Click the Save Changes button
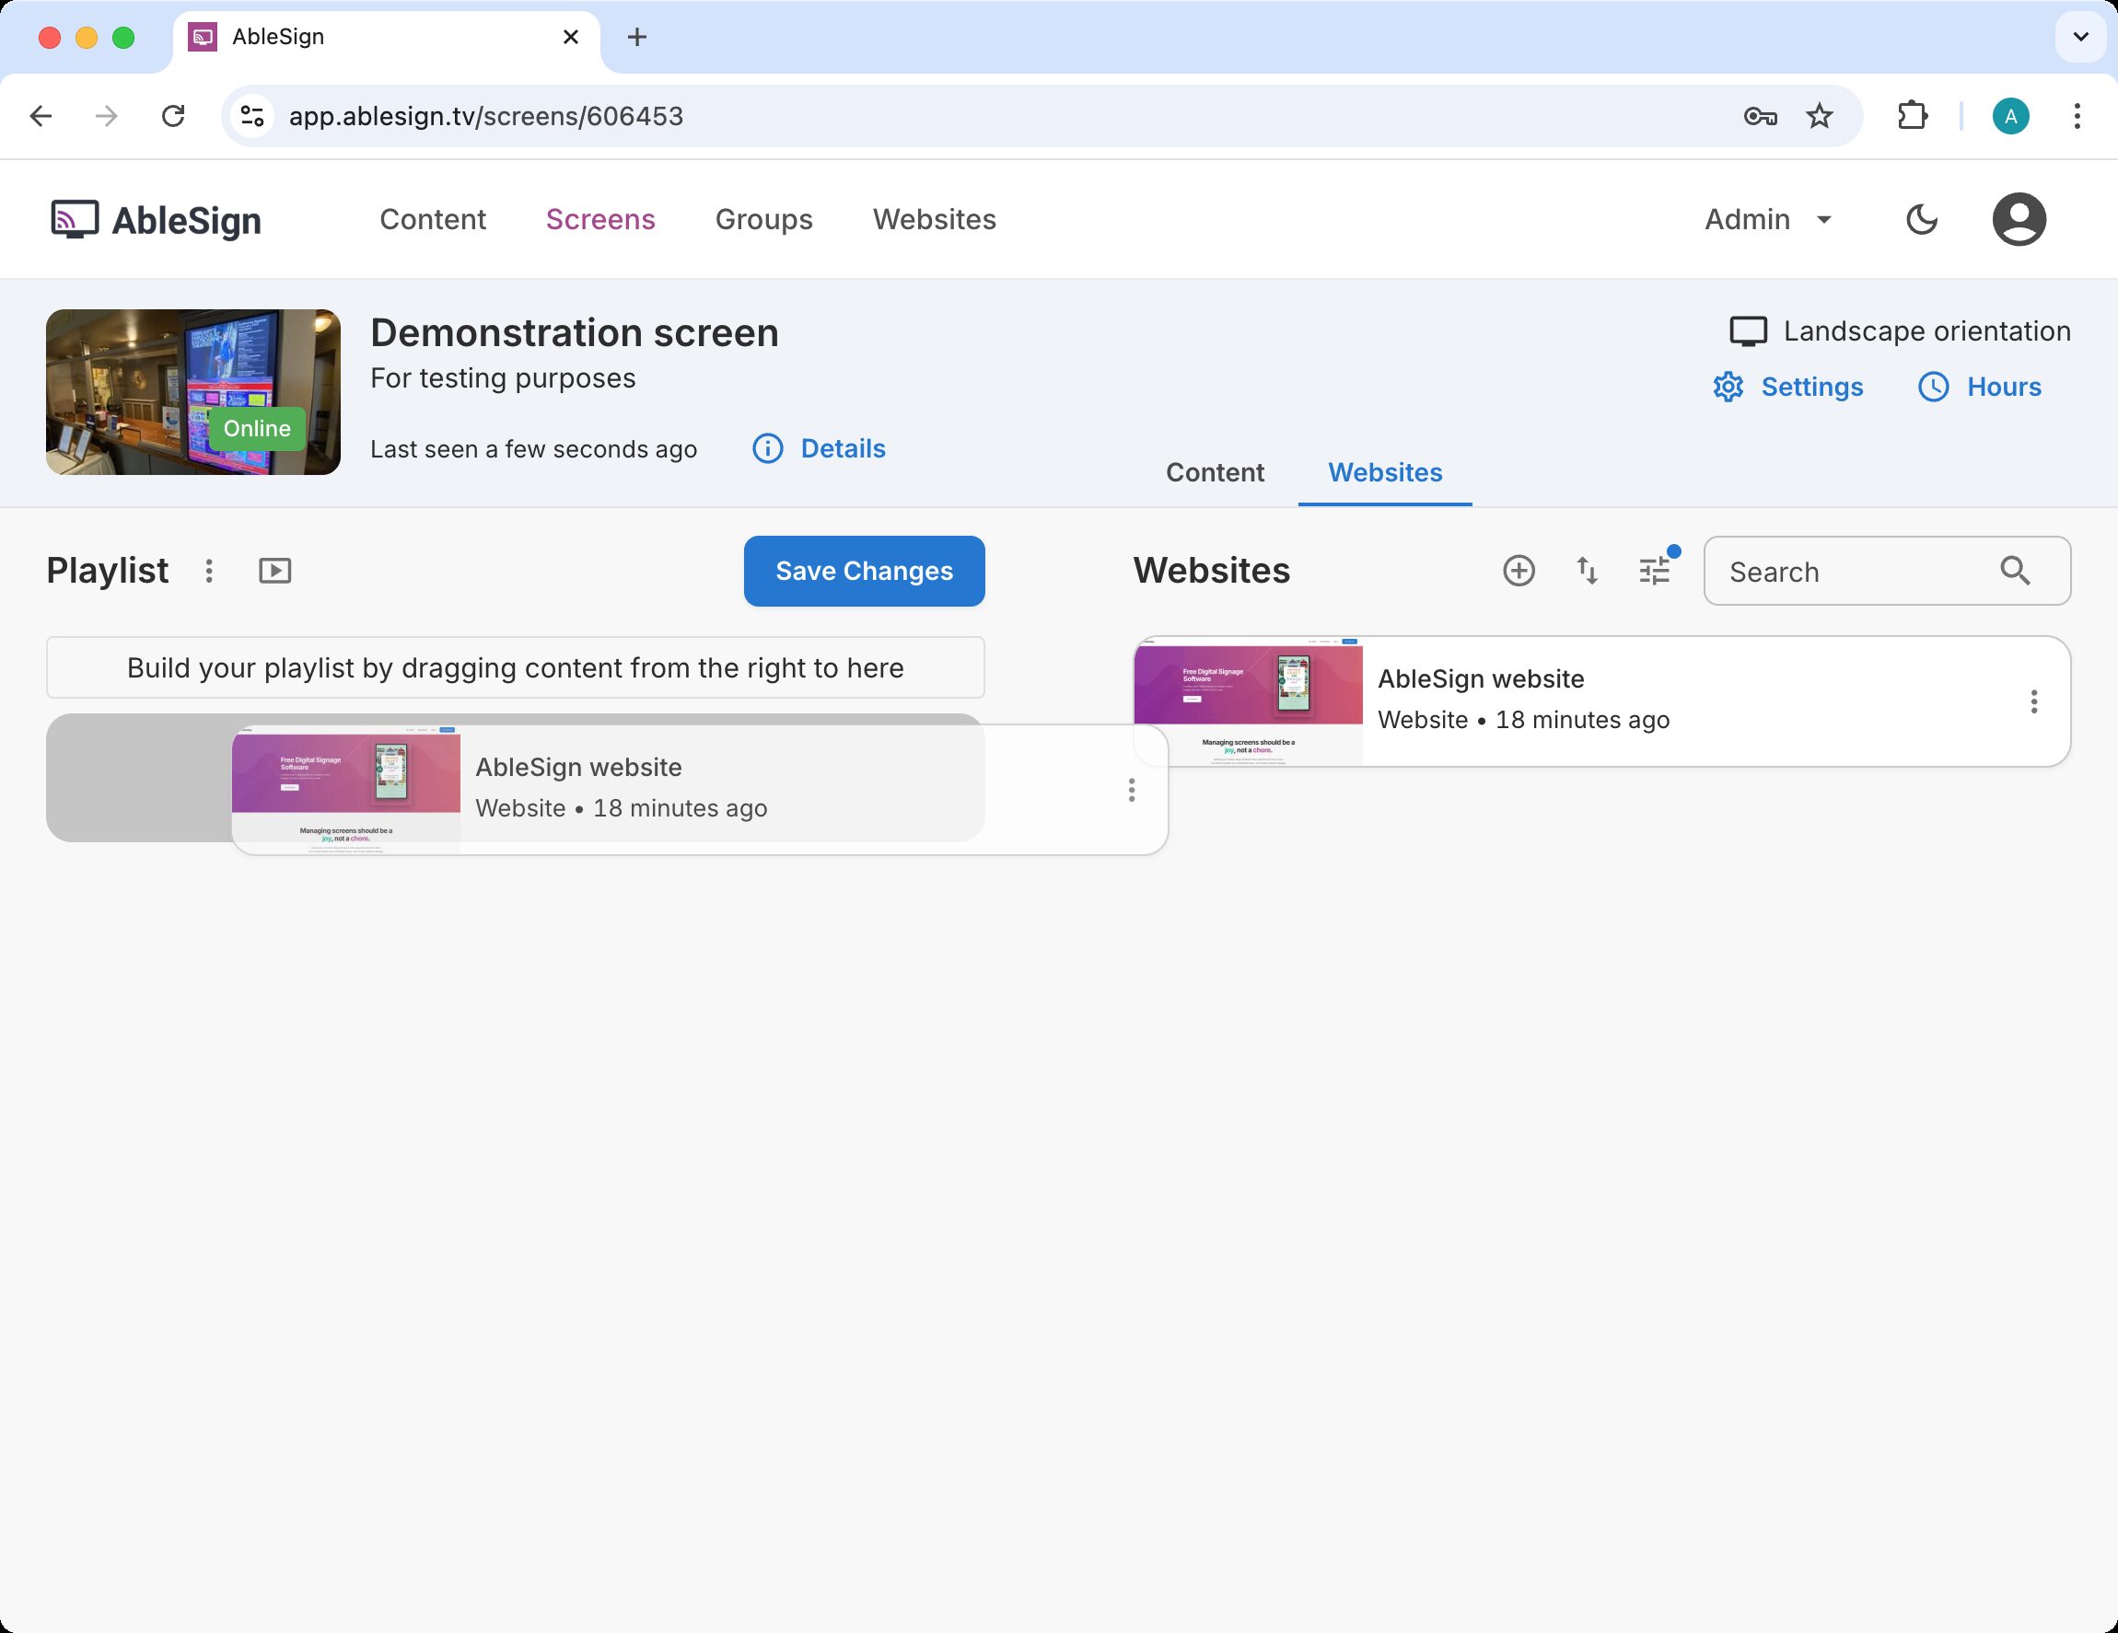The height and width of the screenshot is (1633, 2118). pos(863,571)
